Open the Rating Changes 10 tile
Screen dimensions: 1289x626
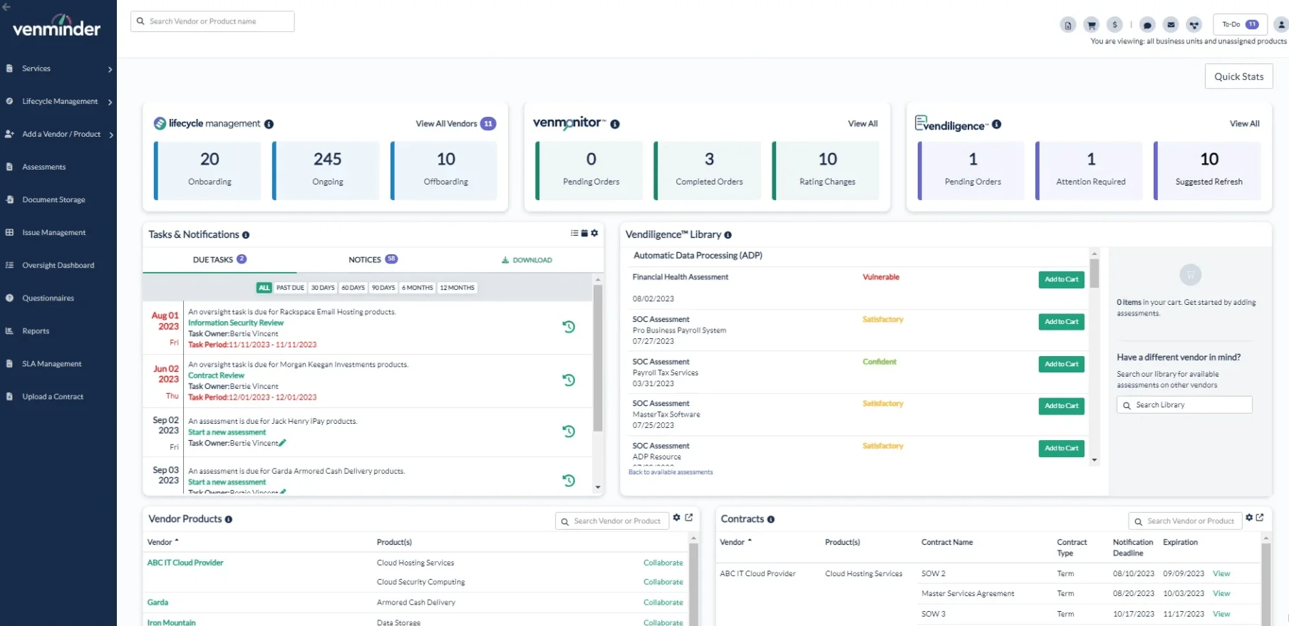(827, 170)
